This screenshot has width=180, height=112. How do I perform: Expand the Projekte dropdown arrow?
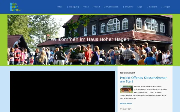point(123,7)
